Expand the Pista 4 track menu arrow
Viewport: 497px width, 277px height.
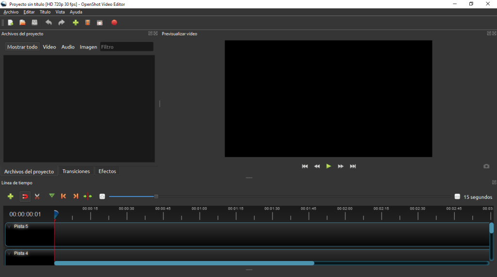click(x=9, y=253)
